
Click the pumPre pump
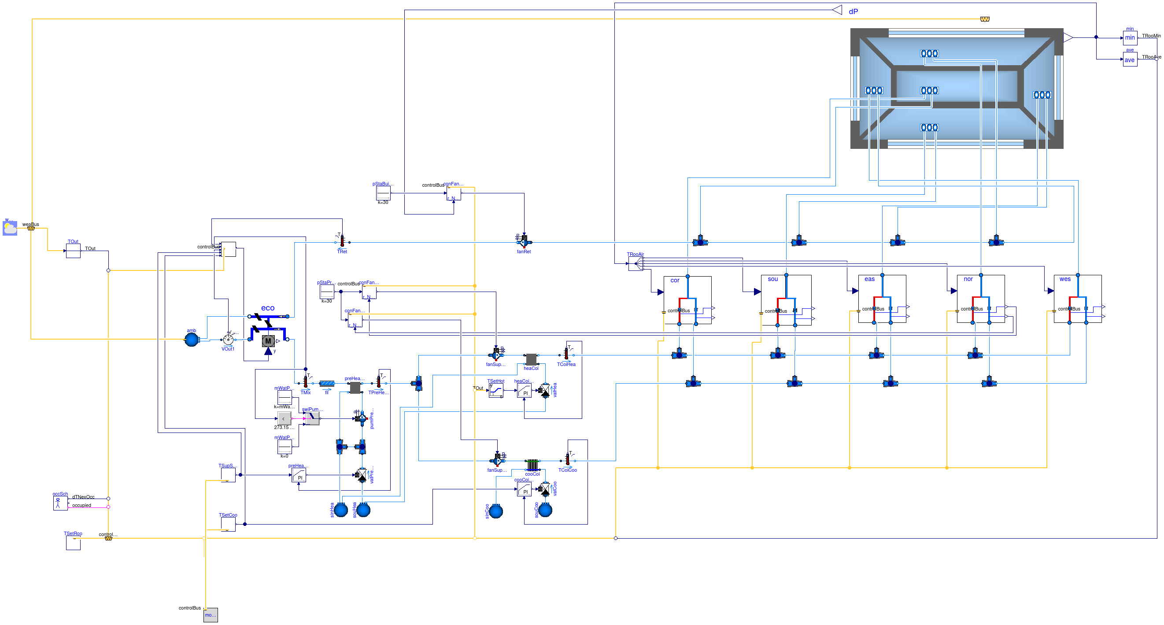coord(362,418)
